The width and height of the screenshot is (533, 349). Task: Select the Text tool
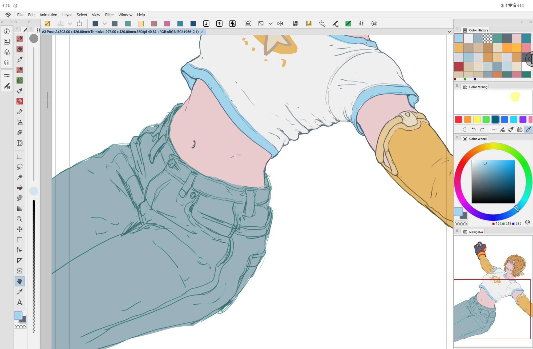(19, 302)
